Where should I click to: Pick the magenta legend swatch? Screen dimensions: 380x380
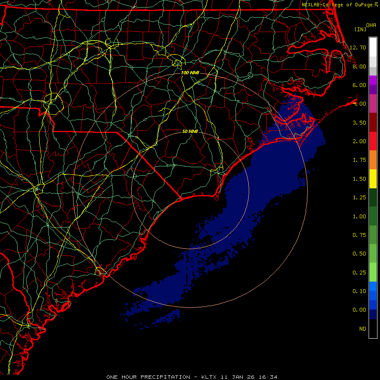(x=373, y=80)
